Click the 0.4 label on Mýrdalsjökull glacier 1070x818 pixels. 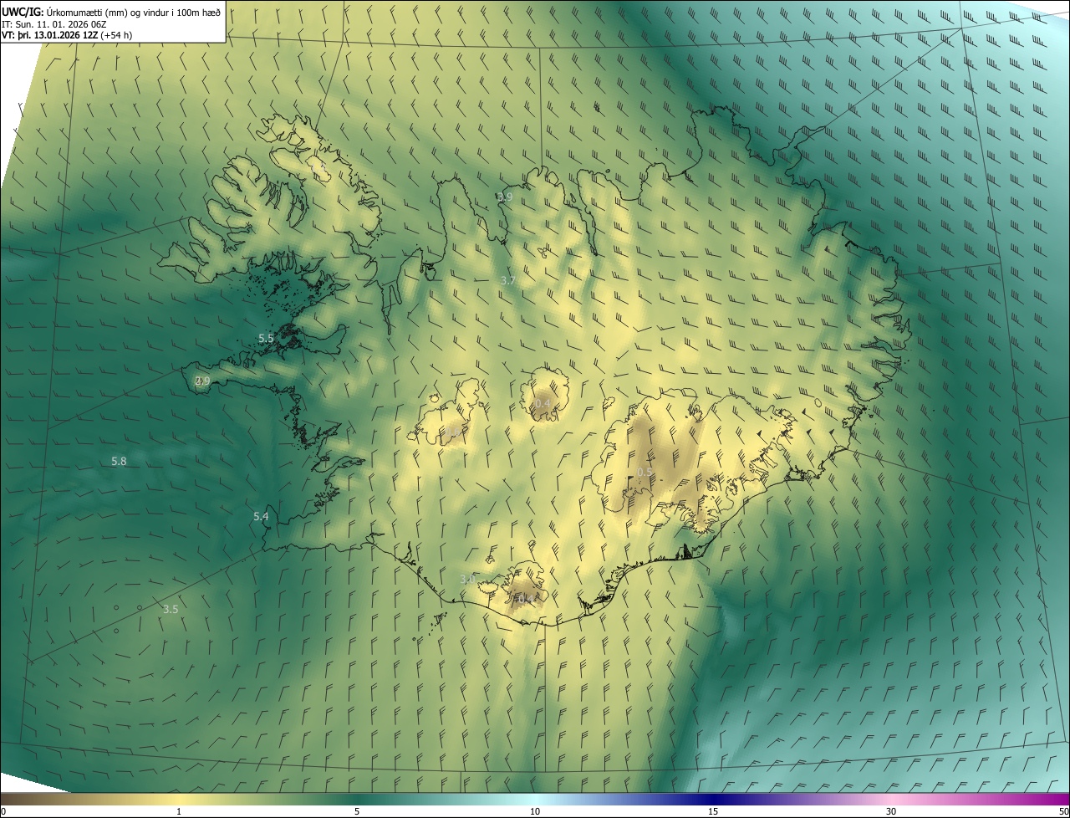point(527,598)
